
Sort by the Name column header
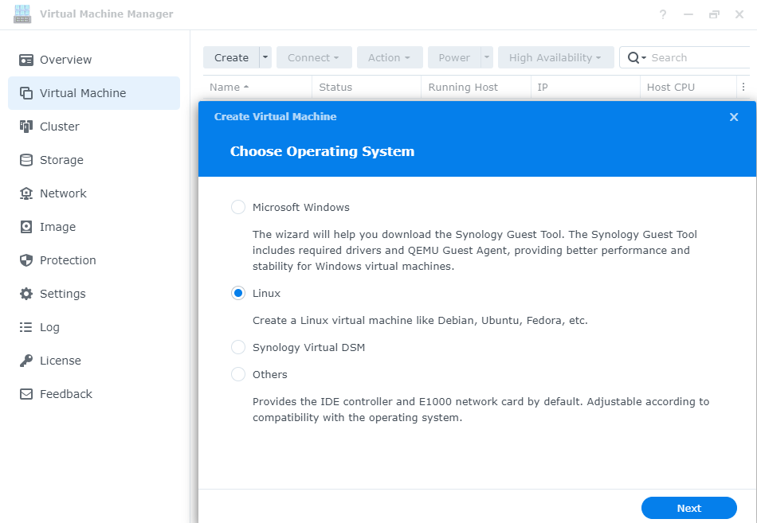[257, 88]
